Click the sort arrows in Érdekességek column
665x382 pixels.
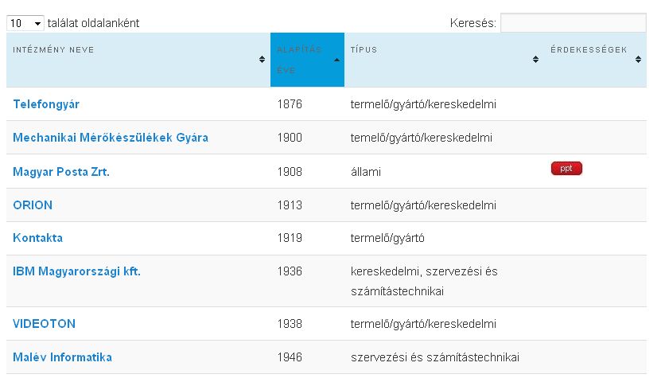(x=638, y=60)
